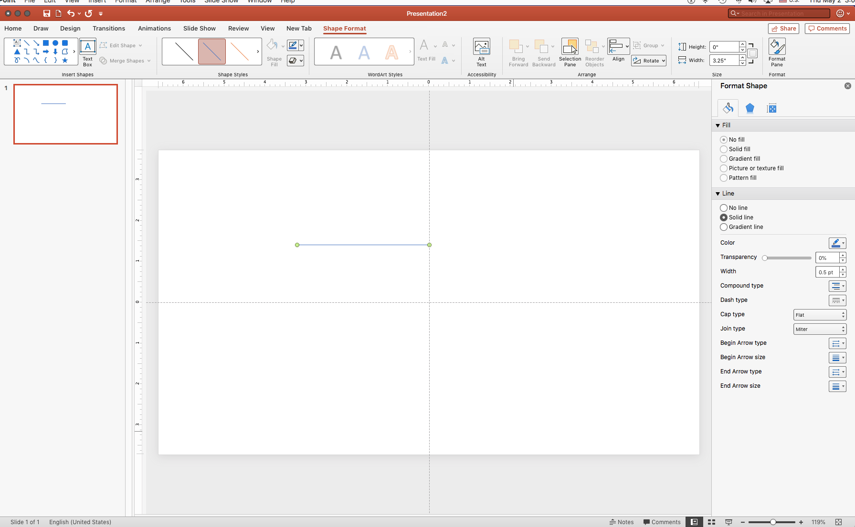
Task: Select the Effects pentagon tab icon
Action: tap(750, 108)
